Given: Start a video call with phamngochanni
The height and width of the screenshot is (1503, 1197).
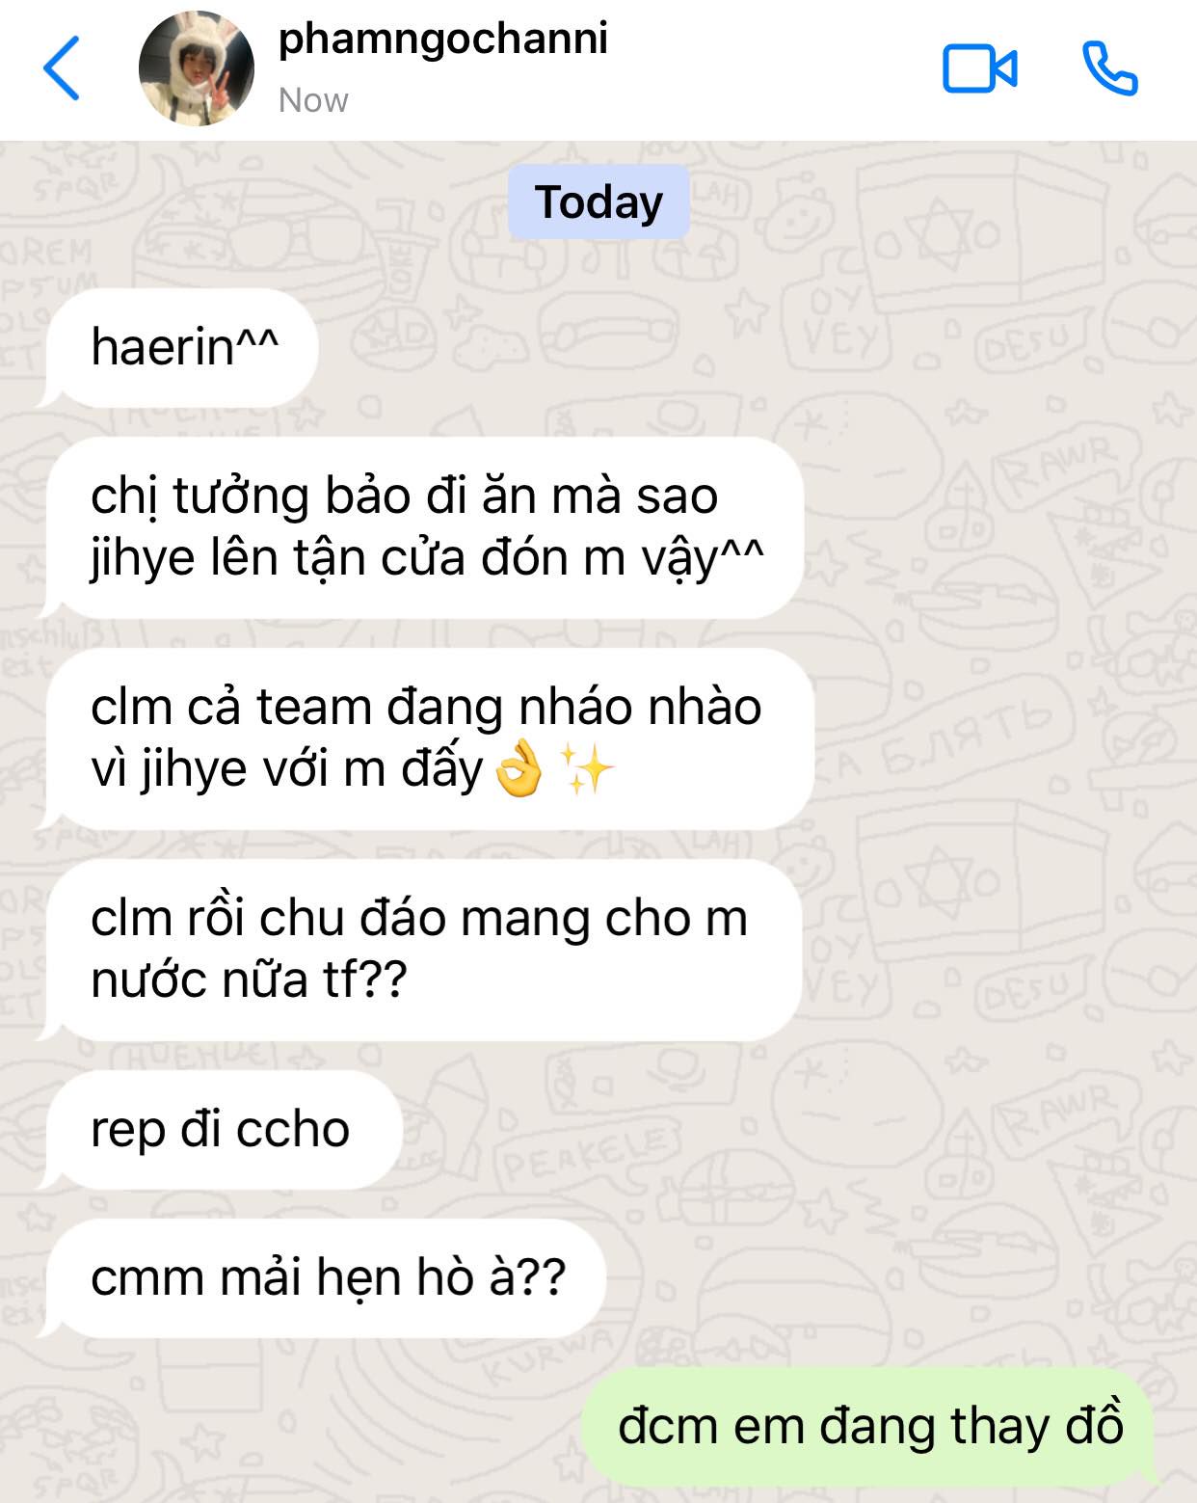Looking at the screenshot, I should point(979,69).
